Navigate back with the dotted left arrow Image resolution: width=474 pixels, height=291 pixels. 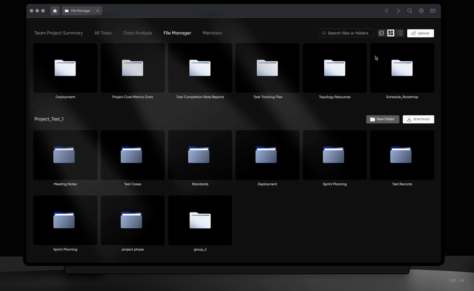(387, 11)
